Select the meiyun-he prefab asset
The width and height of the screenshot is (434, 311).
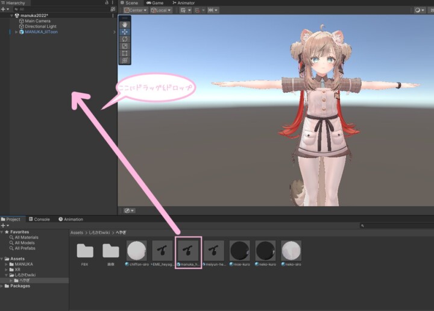(214, 254)
